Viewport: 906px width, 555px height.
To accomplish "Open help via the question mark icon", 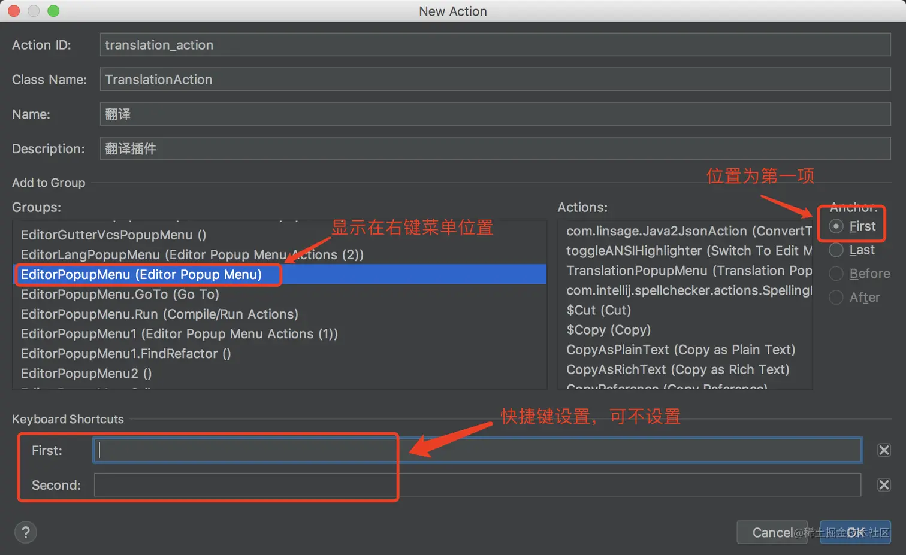I will click(x=26, y=532).
